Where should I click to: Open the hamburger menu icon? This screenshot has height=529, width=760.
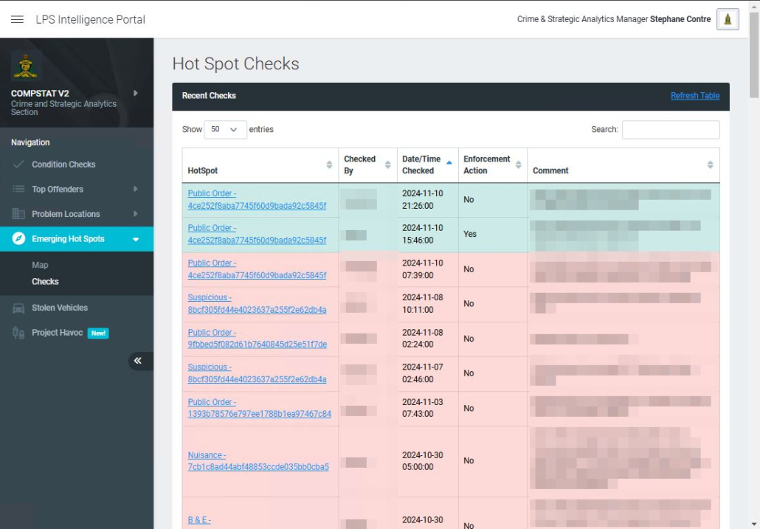coord(17,19)
